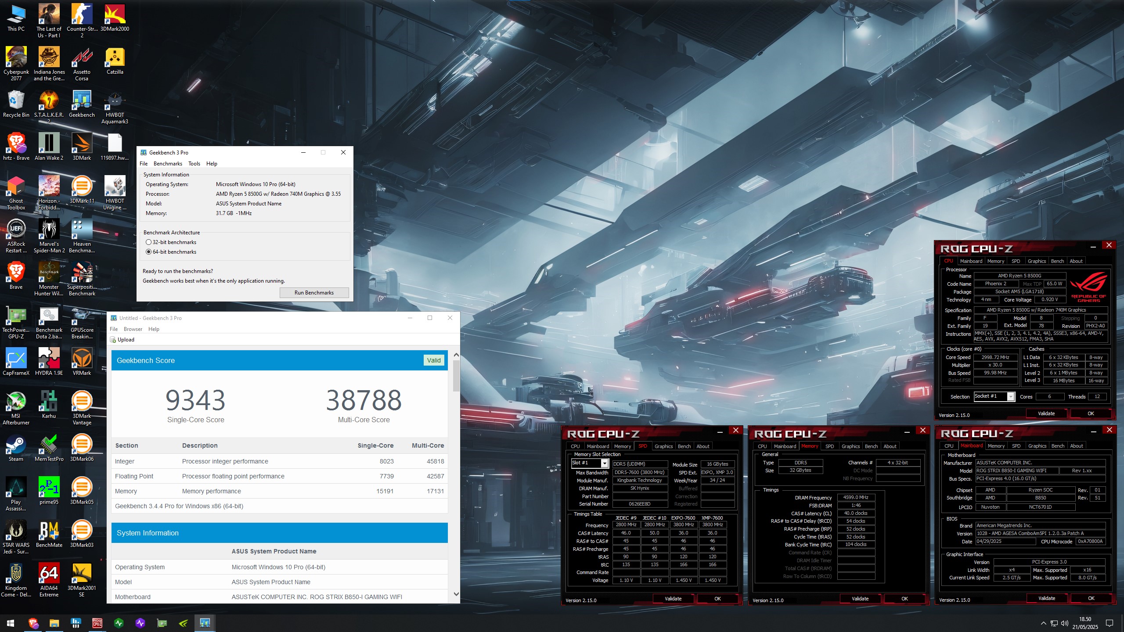Open VRMark desktop icon

pos(82,362)
